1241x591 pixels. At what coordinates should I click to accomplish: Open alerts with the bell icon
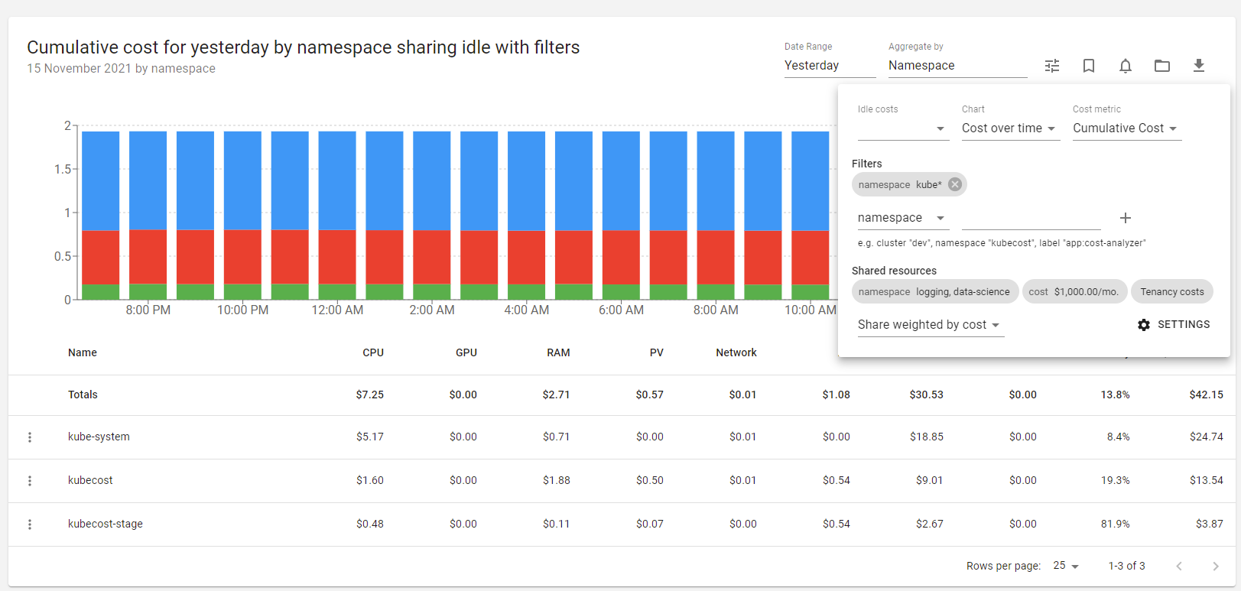(1126, 66)
